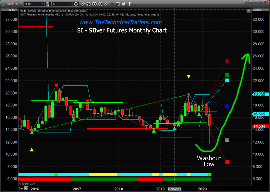Click the cyan projection square near 22
This screenshot has height=192, width=270.
pos(227,80)
